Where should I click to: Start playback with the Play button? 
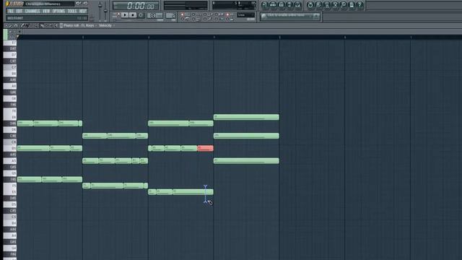pyautogui.click(x=125, y=15)
